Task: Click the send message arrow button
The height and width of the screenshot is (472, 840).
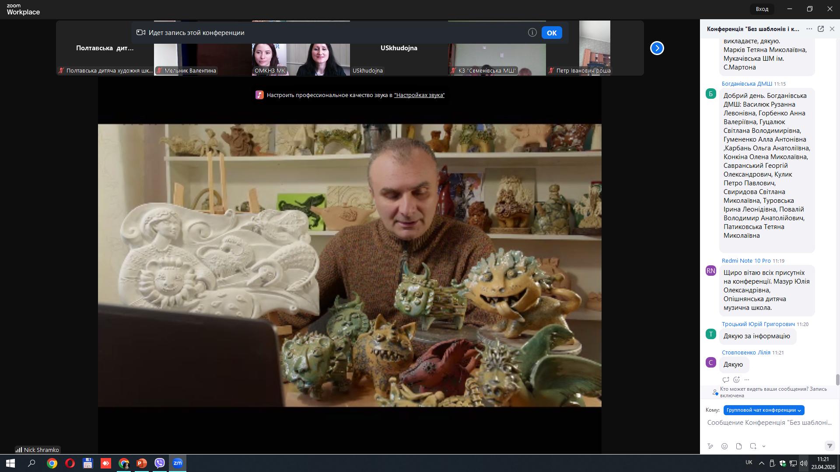Action: coord(829,446)
